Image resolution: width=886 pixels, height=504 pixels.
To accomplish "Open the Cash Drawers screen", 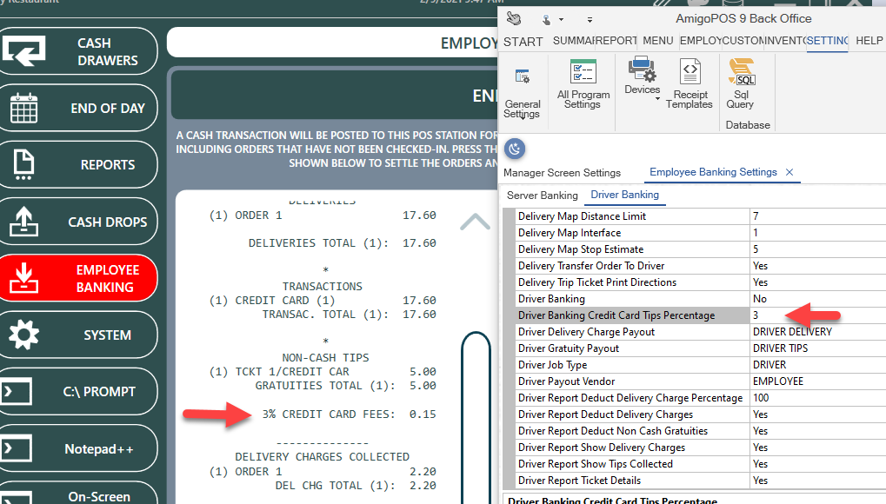I will click(79, 51).
